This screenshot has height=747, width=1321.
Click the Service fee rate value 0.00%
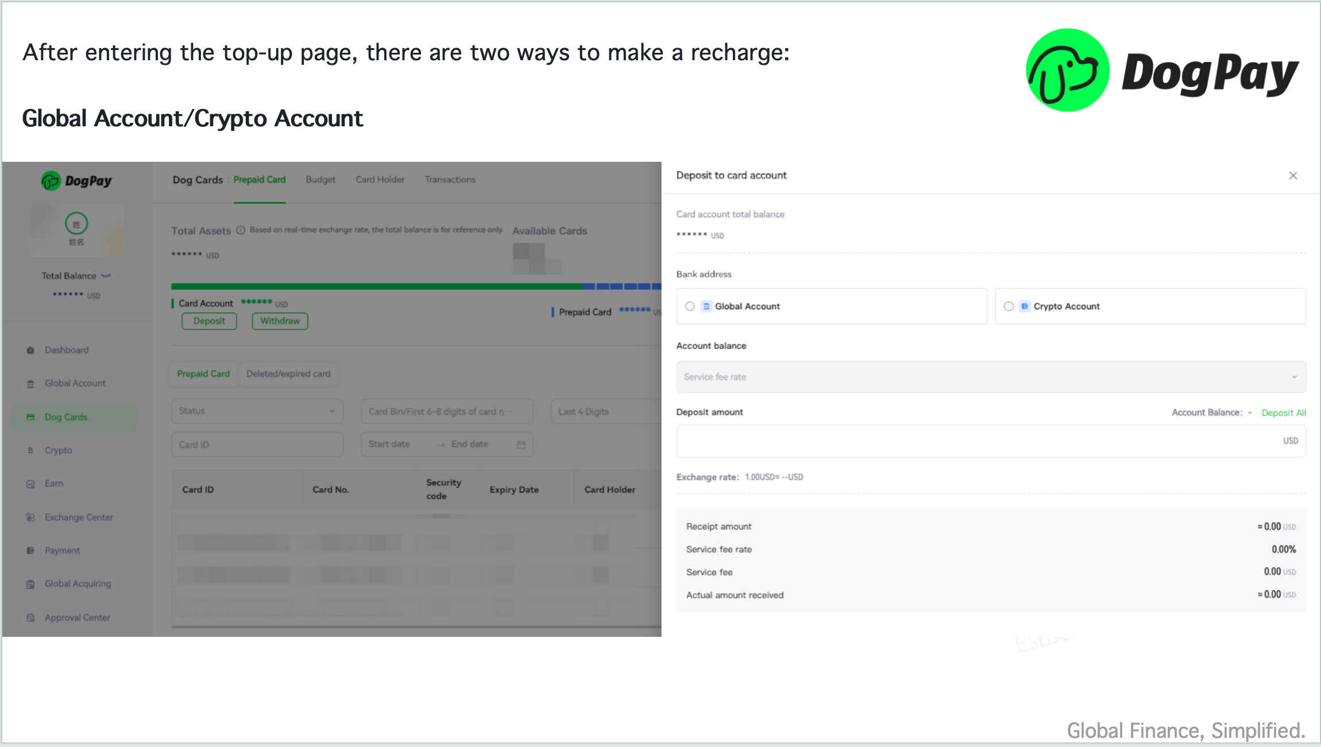point(1284,550)
